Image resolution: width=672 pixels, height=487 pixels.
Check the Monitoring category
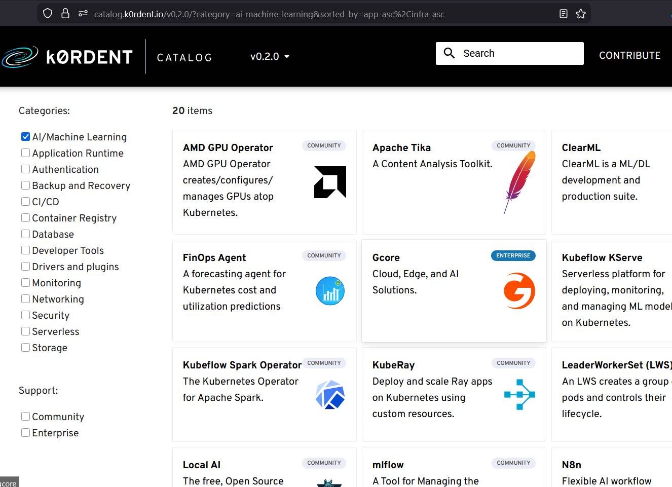tap(25, 282)
